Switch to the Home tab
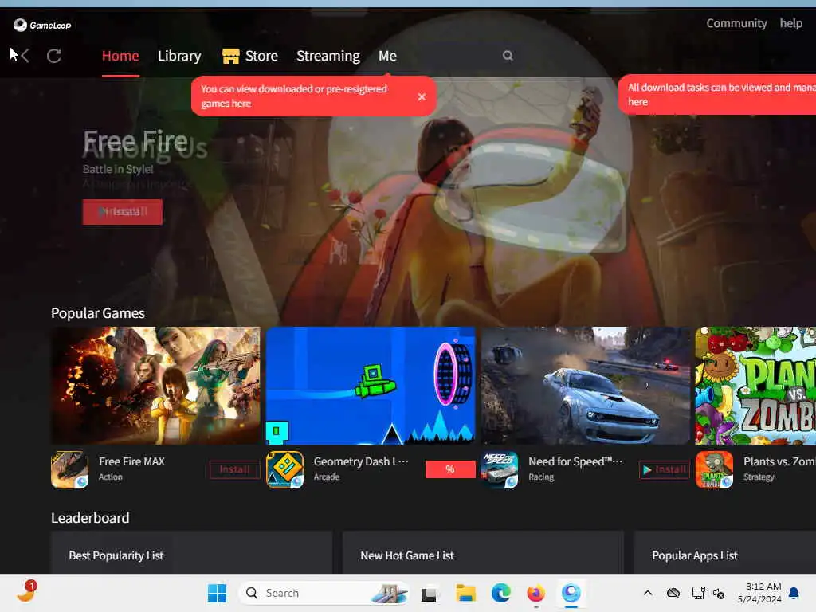Image resolution: width=816 pixels, height=612 pixels. pyautogui.click(x=120, y=56)
